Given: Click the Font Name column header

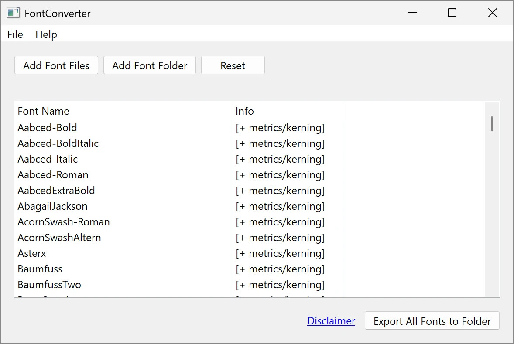Looking at the screenshot, I should point(44,111).
